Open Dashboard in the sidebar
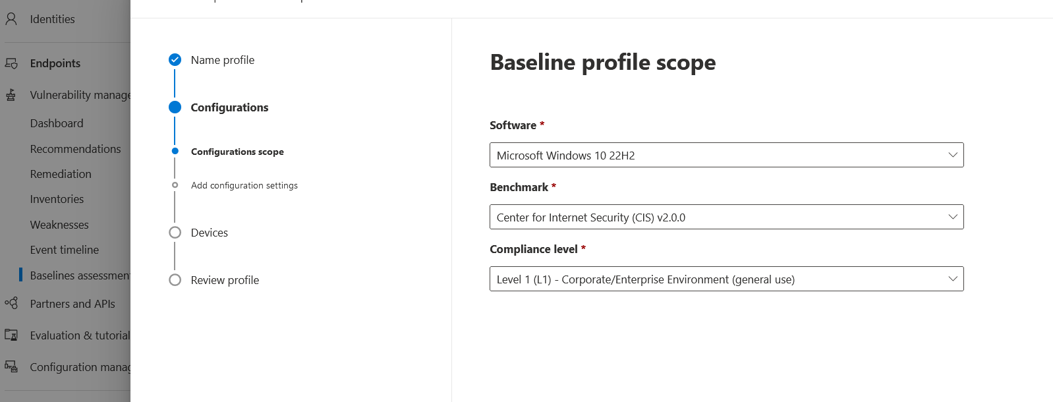The height and width of the screenshot is (402, 1053). pos(57,123)
